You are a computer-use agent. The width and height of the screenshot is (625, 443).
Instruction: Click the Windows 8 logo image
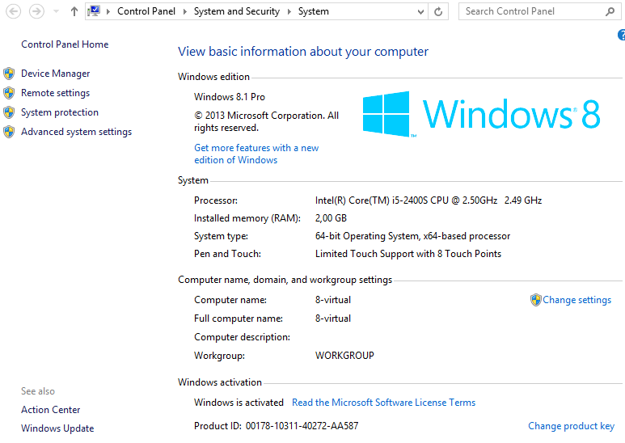point(481,114)
